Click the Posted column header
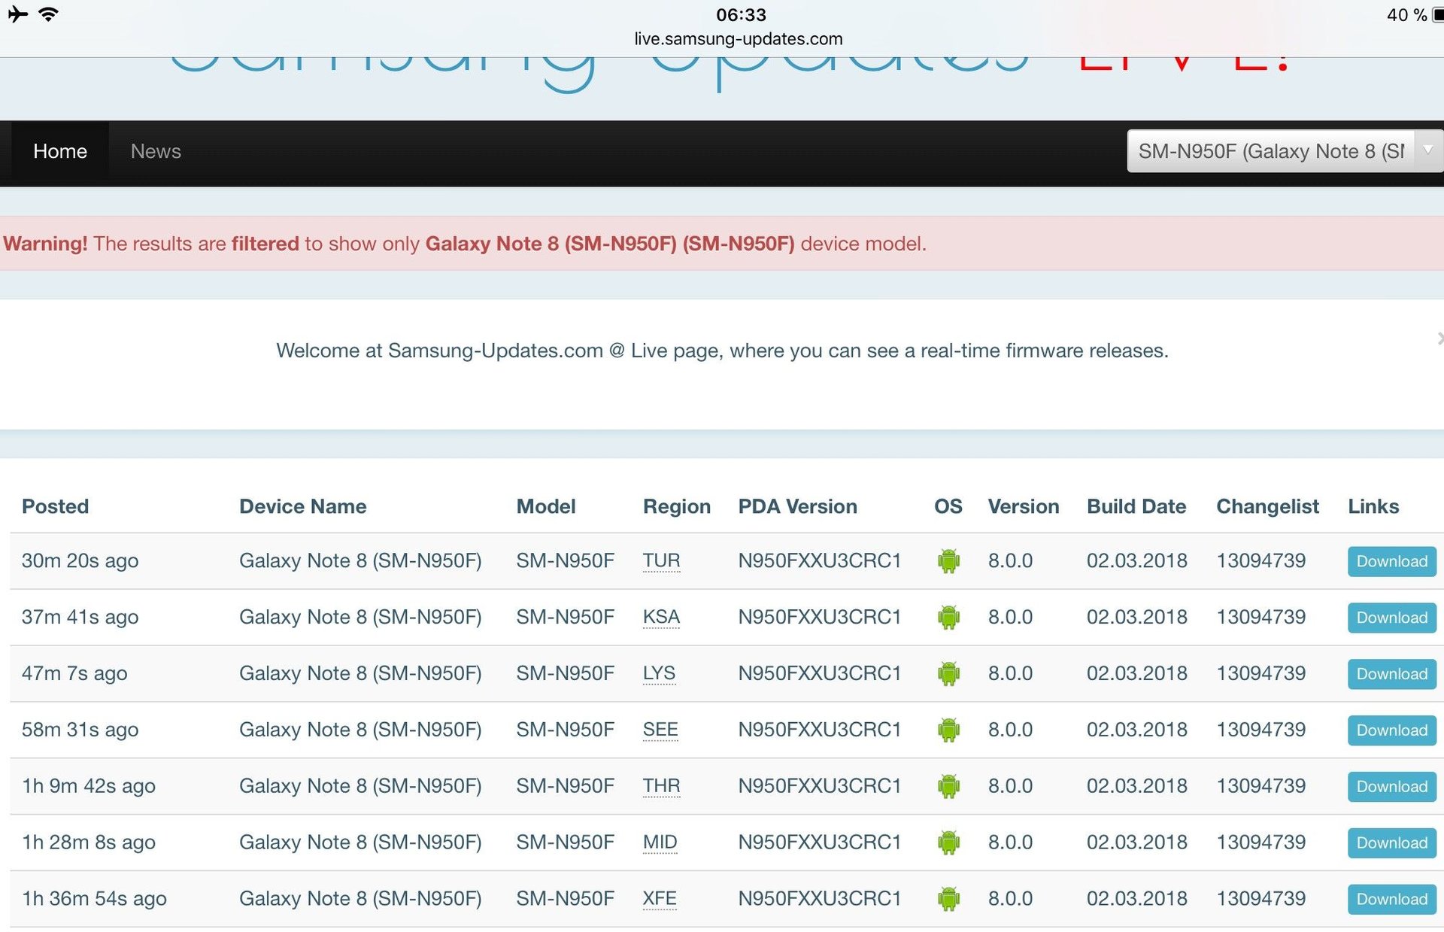Screen dimensions: 1444x932 [x=55, y=506]
